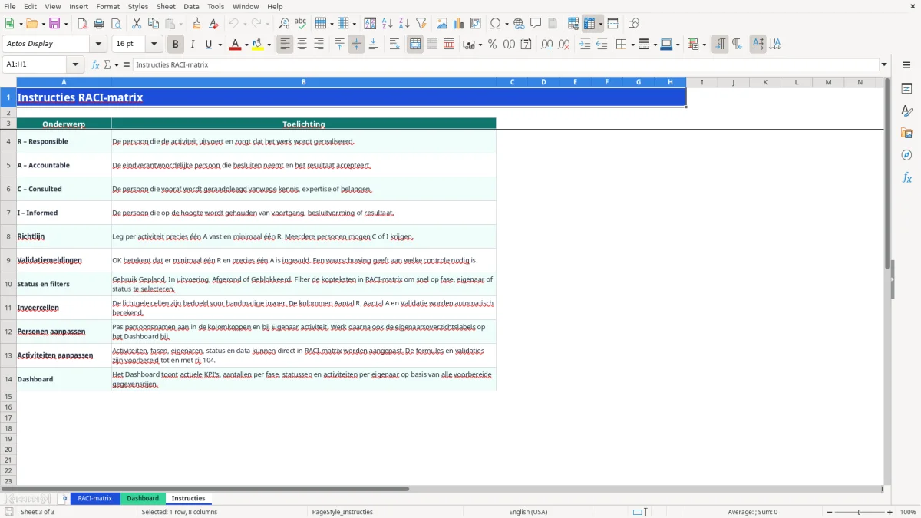
Task: Click the Increase Indent icon
Action: point(585,45)
